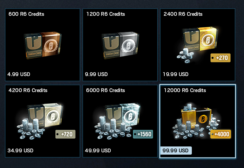
Task: Select the diamond 6000 R6 Credits pack icon
Action: (x=118, y=121)
